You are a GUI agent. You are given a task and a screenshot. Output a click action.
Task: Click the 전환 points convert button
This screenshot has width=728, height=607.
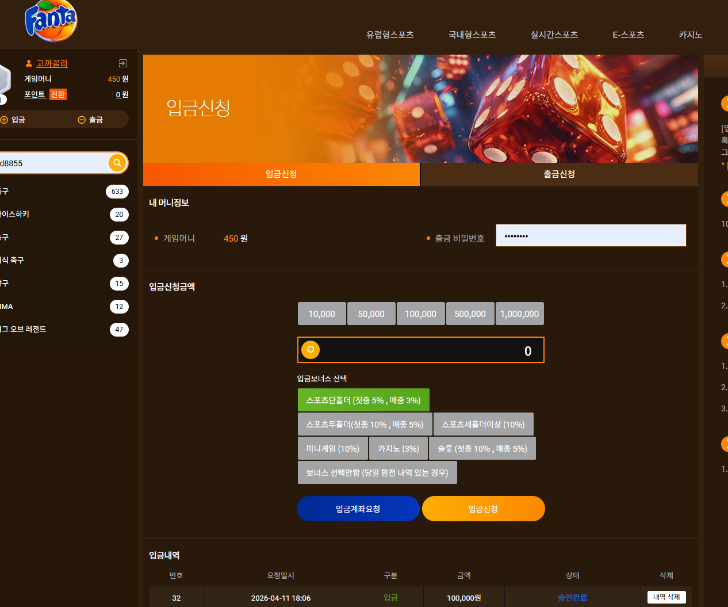pos(58,94)
